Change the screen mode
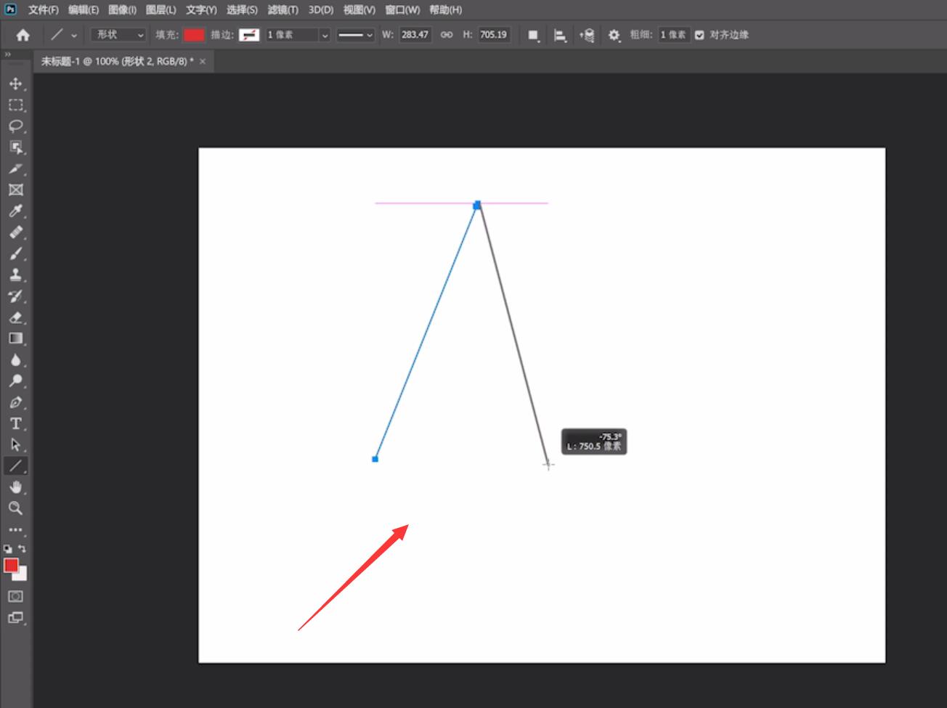Screen dimensions: 947x708 15,618
